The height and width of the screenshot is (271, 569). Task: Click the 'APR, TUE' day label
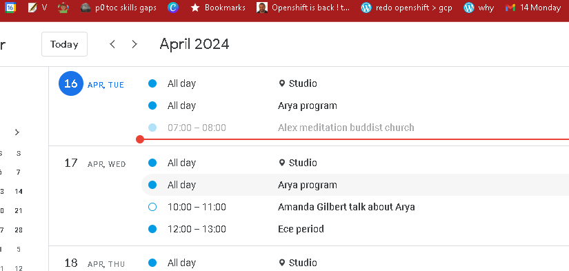tap(106, 85)
